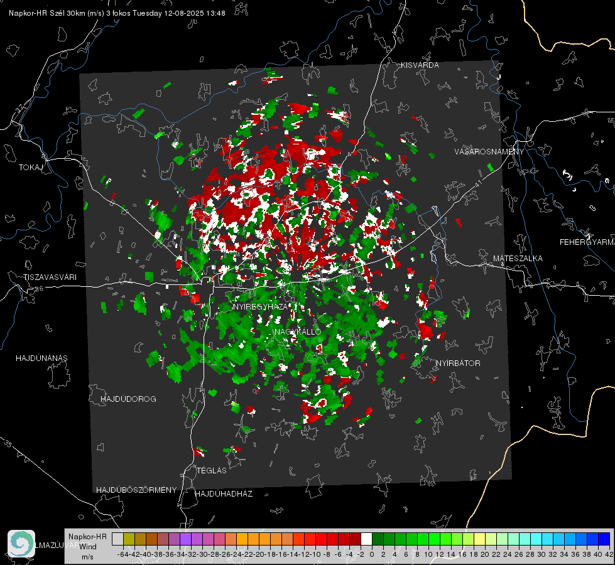Image resolution: width=615 pixels, height=565 pixels.
Task: Click the MÁTÉSZALKA city label
Action: (x=518, y=258)
